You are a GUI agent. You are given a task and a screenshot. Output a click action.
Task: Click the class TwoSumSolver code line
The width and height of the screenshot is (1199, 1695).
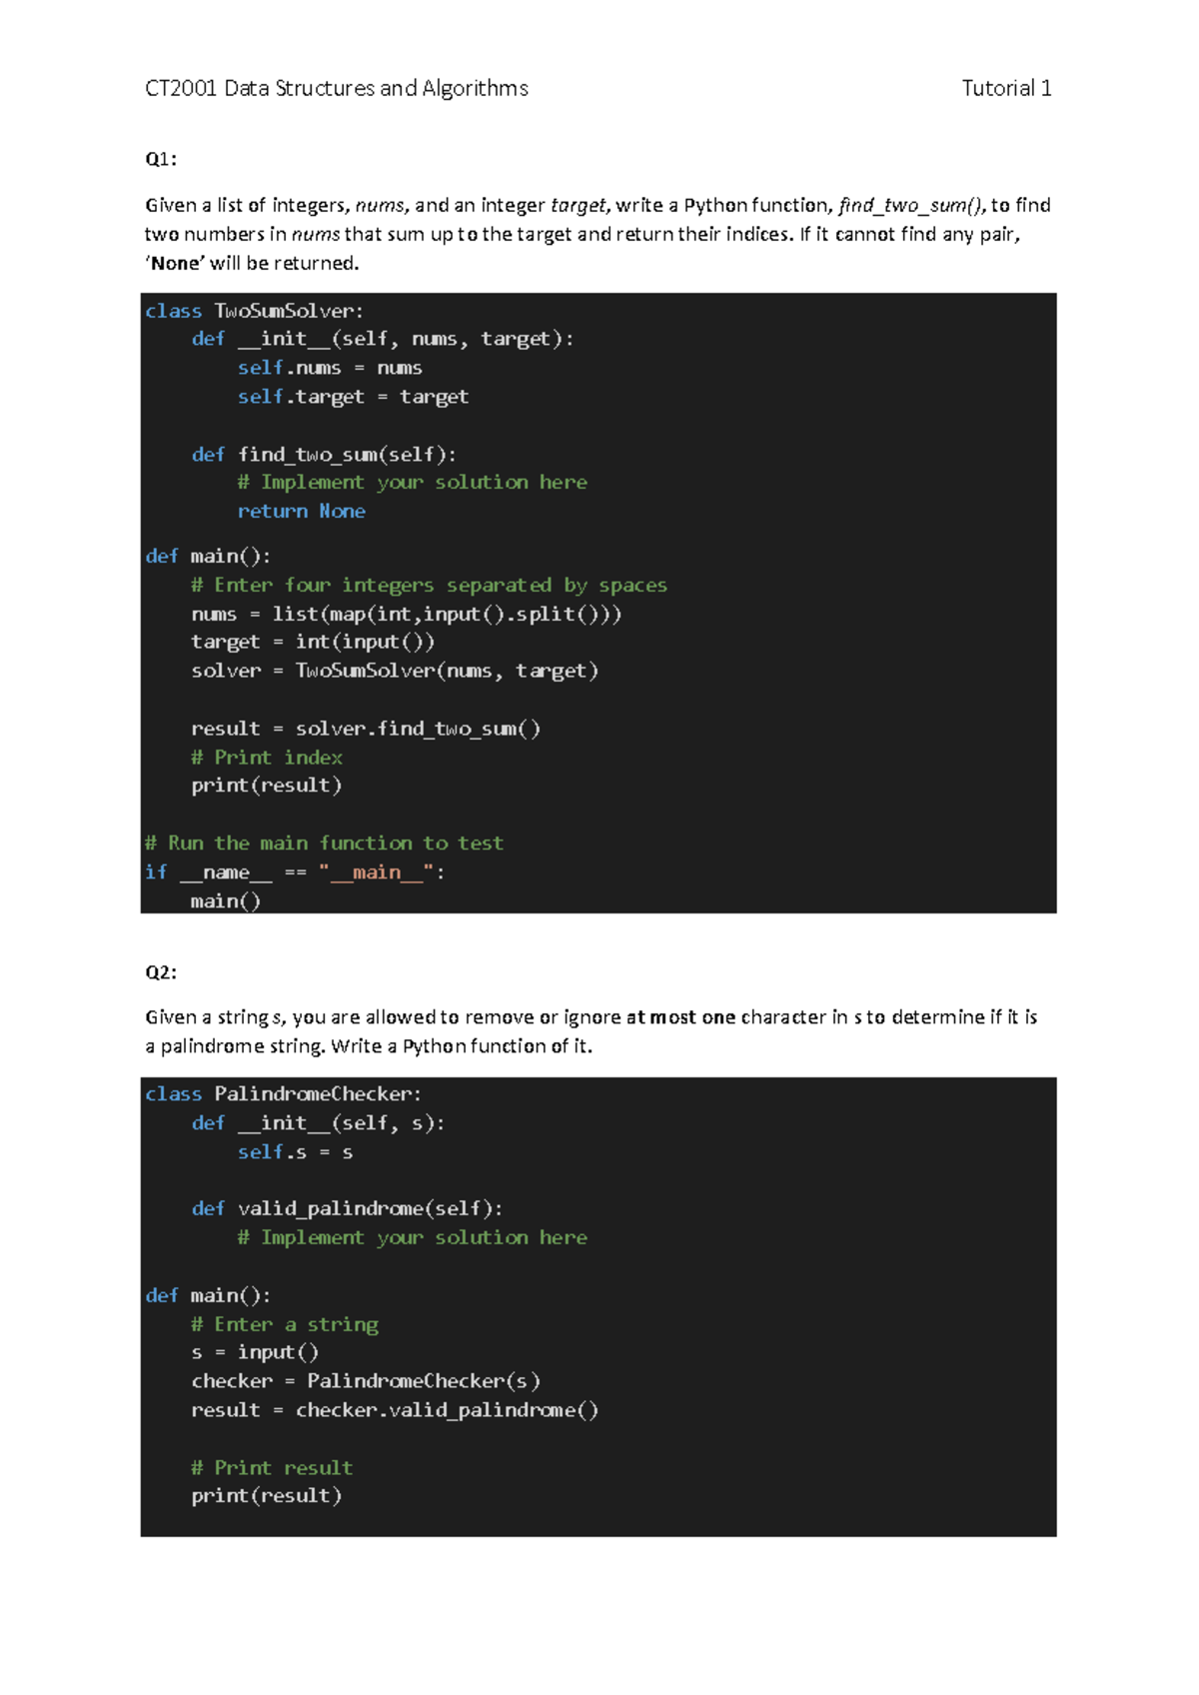[255, 311]
